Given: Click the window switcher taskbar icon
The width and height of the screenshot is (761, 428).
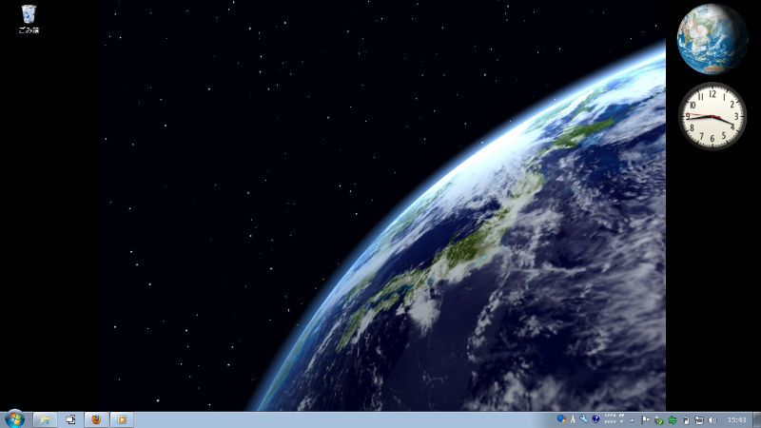Looking at the screenshot, I should (x=70, y=419).
